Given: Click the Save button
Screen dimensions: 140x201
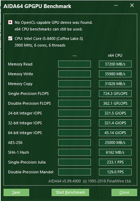Looking at the screenshot, I should tap(16, 192).
